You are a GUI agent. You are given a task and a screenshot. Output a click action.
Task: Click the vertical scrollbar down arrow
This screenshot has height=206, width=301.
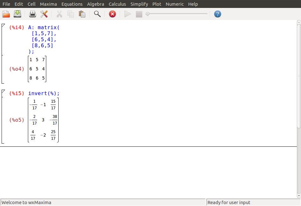298,196
